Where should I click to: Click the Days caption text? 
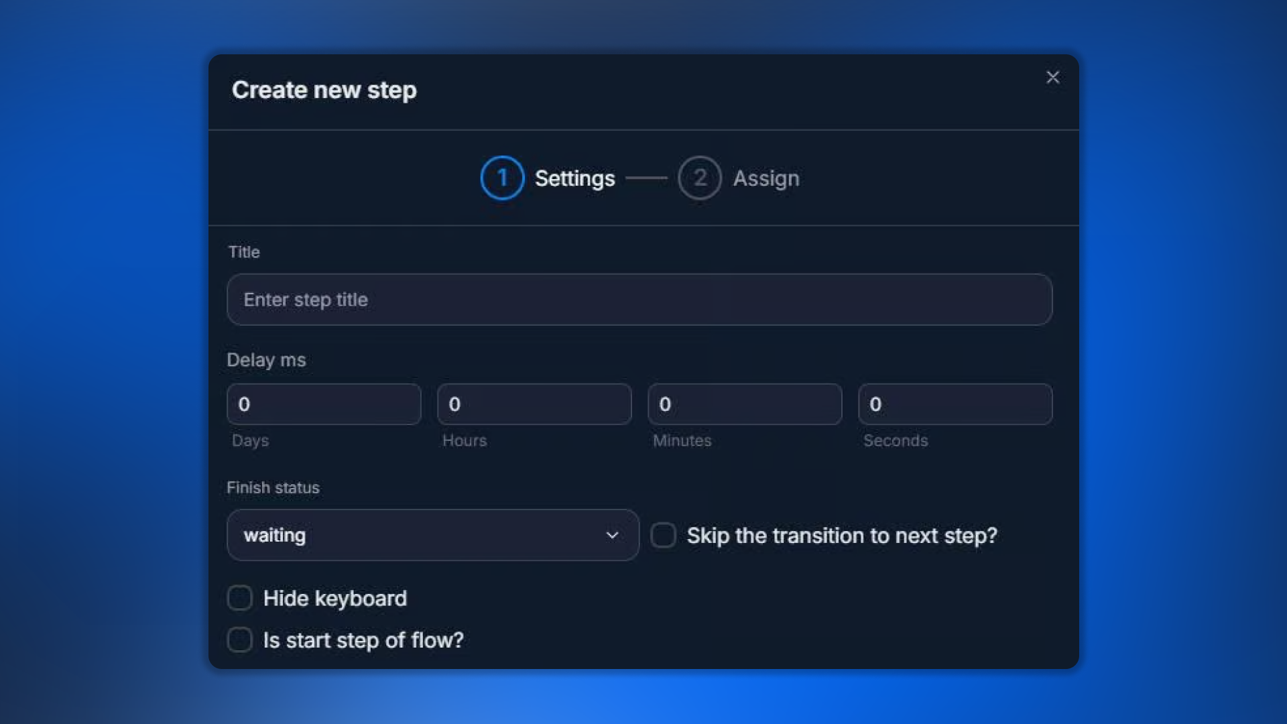coord(250,440)
